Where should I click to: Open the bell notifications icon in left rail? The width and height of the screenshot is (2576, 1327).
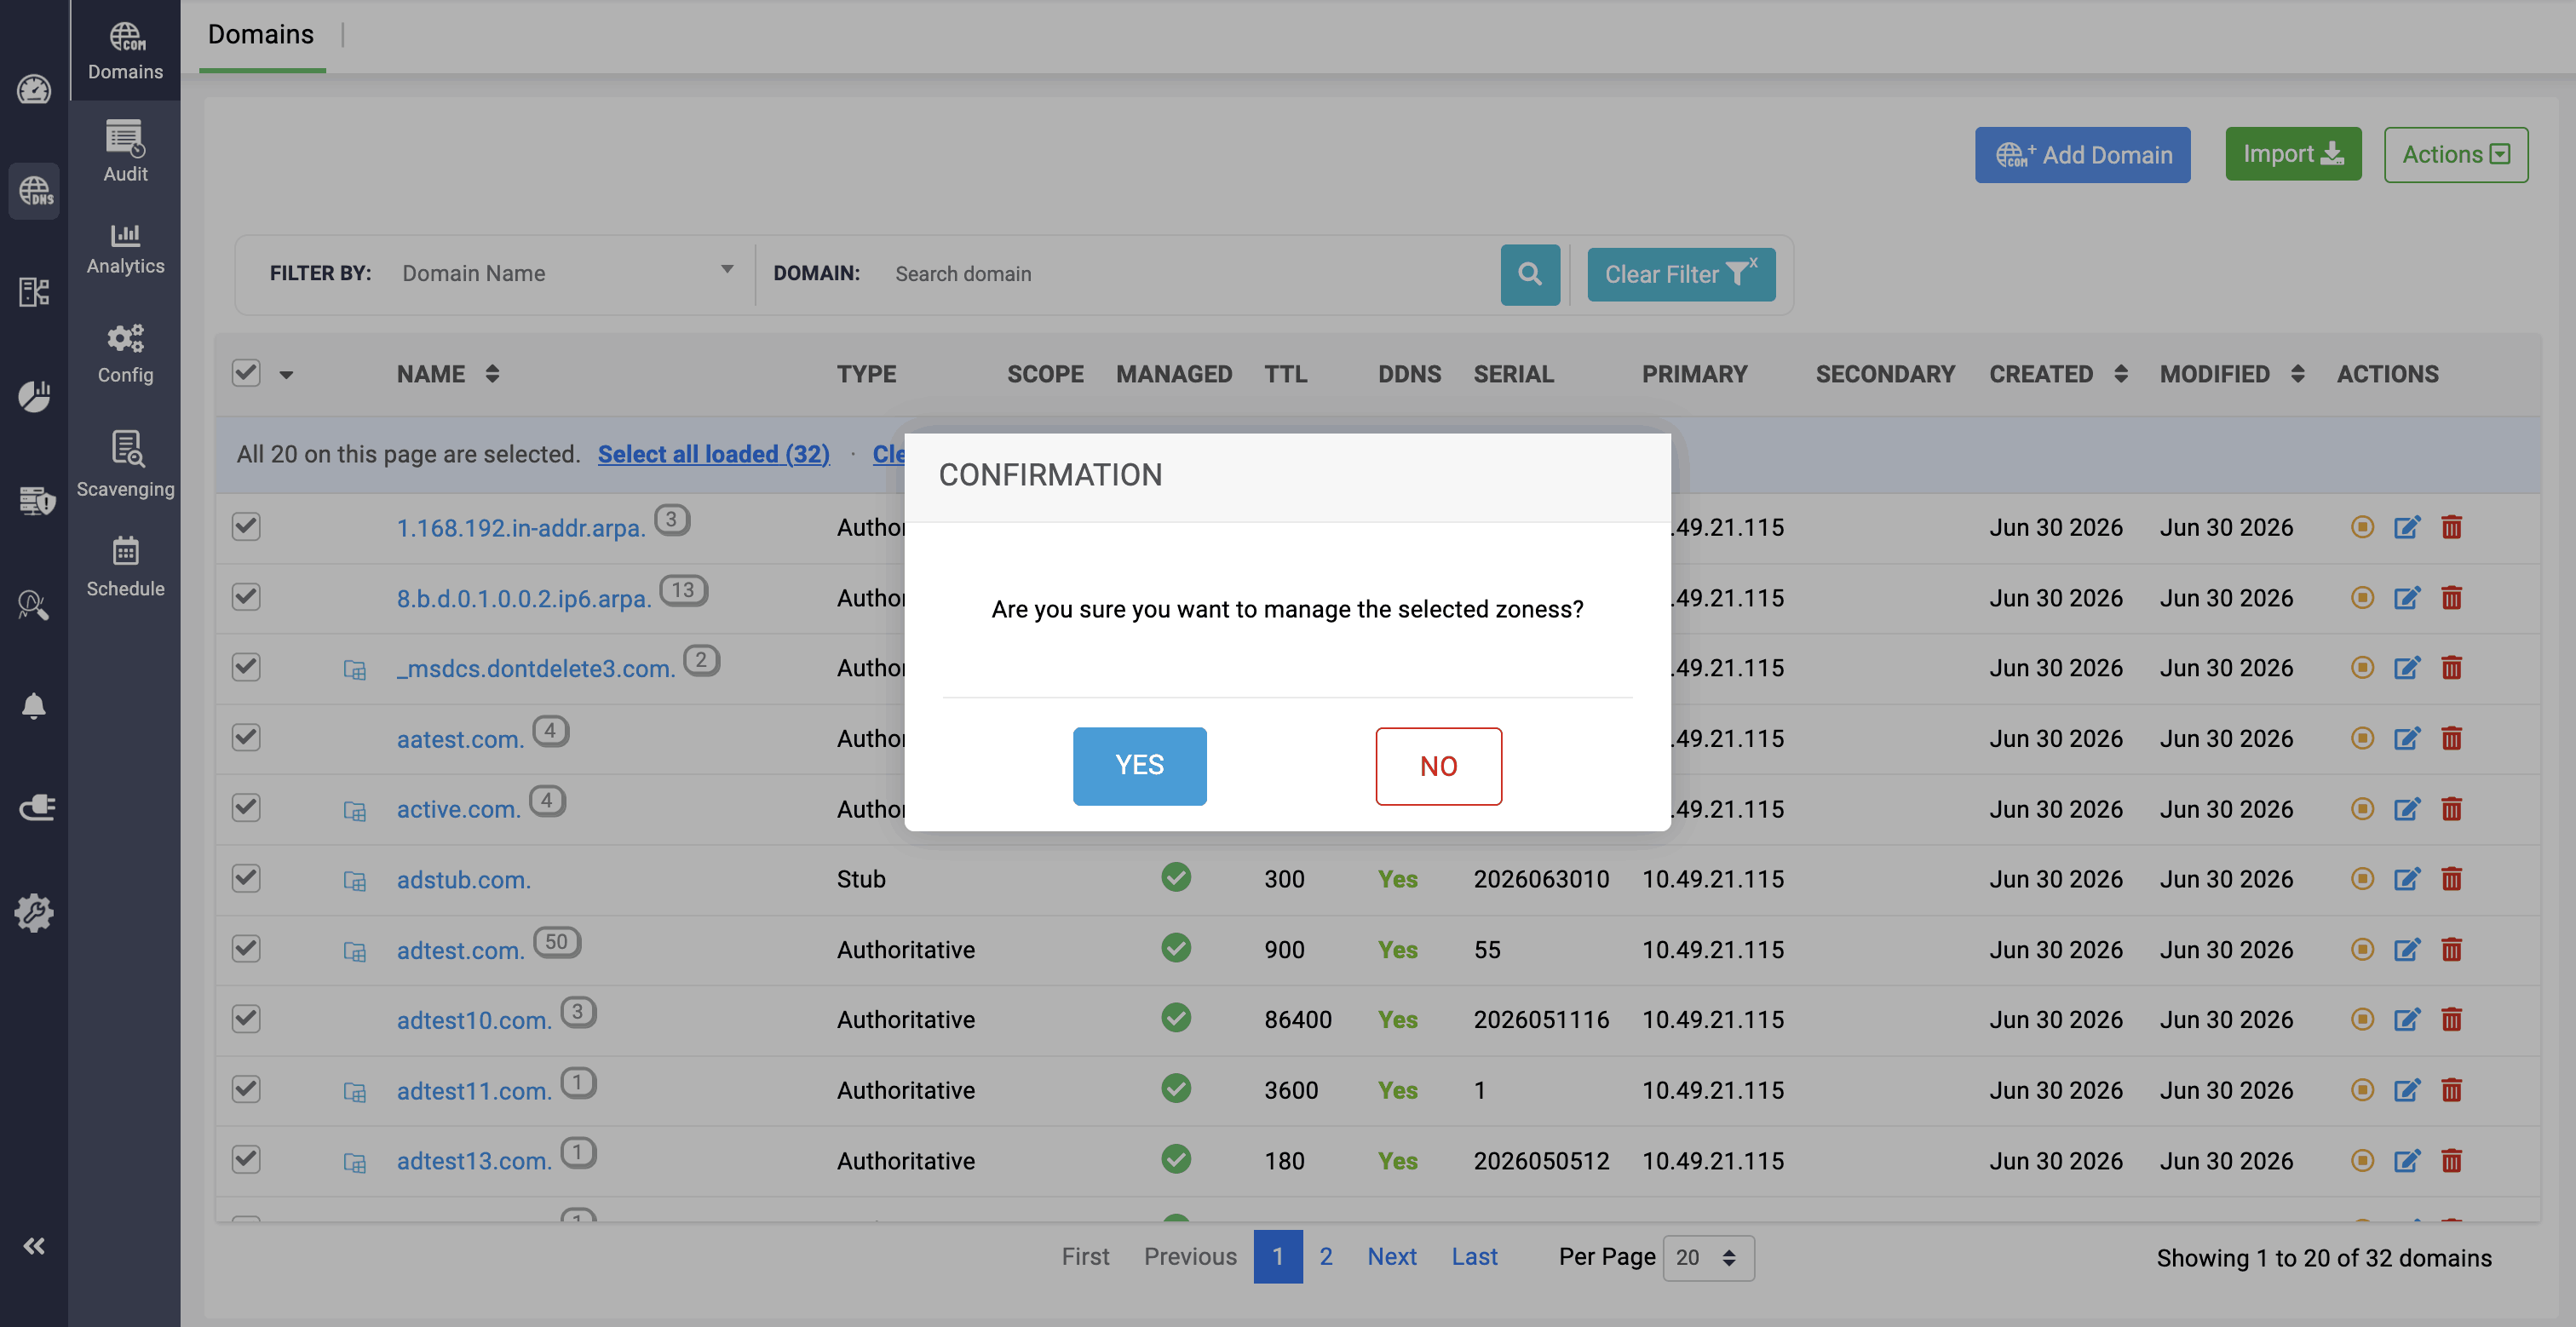[x=34, y=706]
